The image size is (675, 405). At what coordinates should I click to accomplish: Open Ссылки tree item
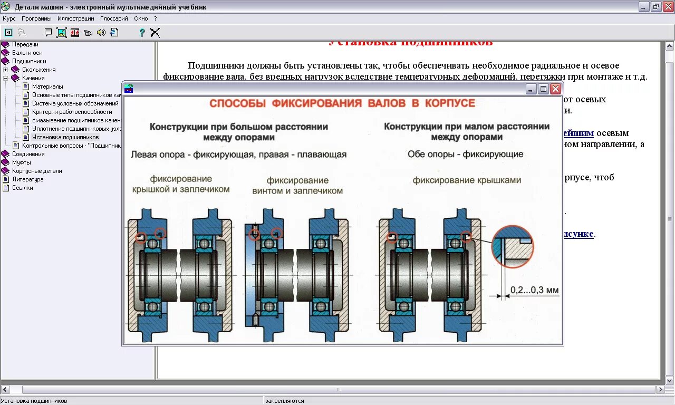[23, 188]
